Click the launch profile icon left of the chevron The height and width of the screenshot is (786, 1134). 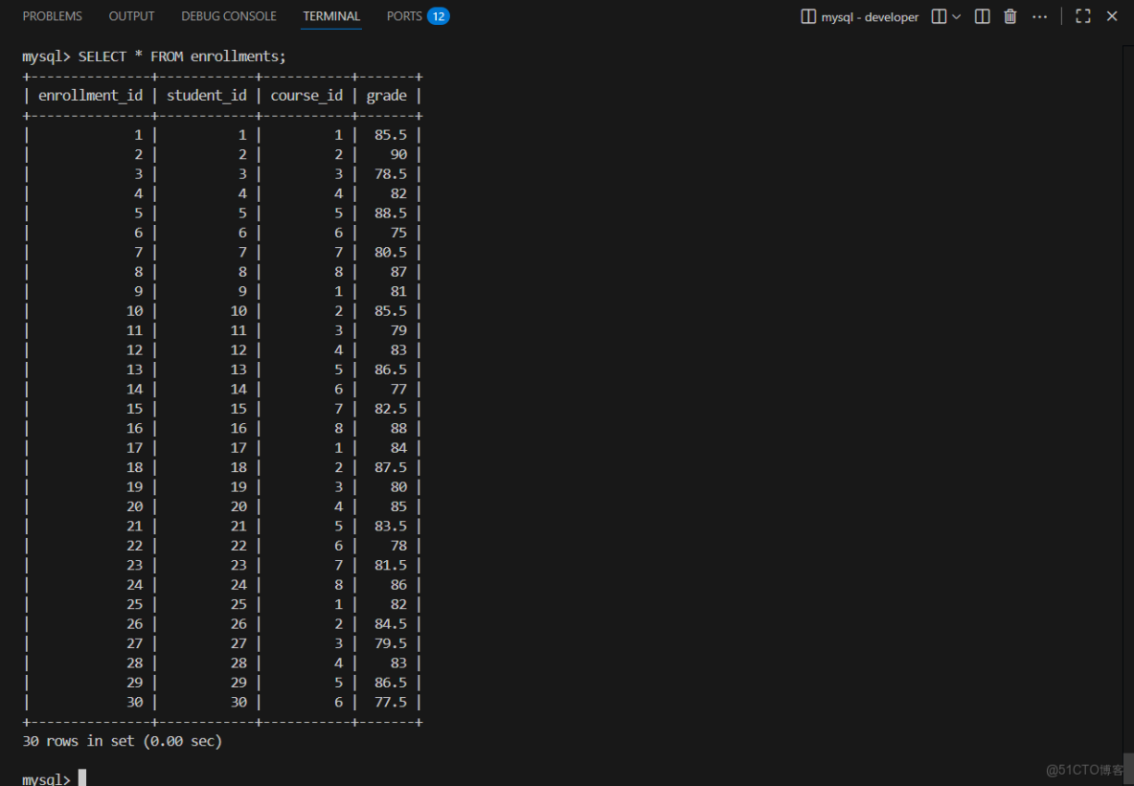939,16
